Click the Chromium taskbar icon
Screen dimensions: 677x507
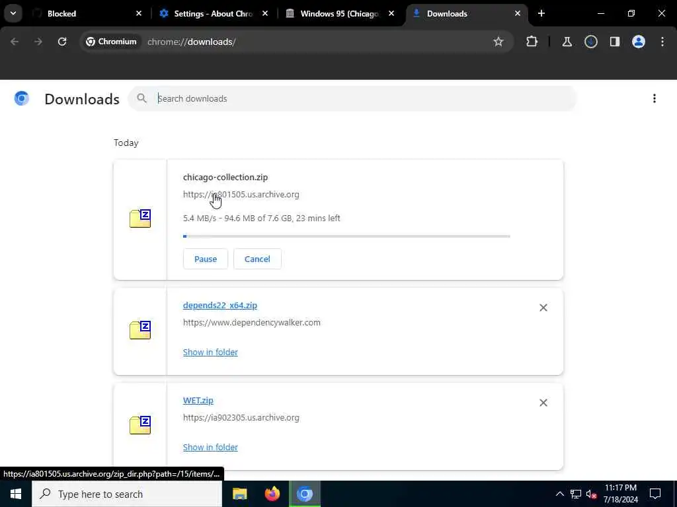point(304,494)
